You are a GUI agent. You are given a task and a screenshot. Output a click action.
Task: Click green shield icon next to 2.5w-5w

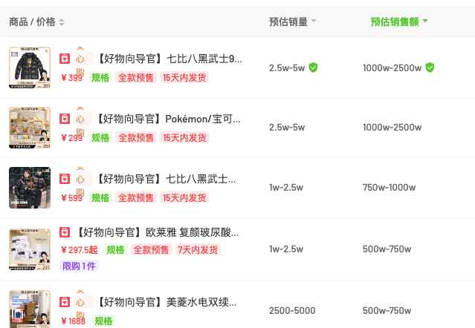(x=314, y=68)
